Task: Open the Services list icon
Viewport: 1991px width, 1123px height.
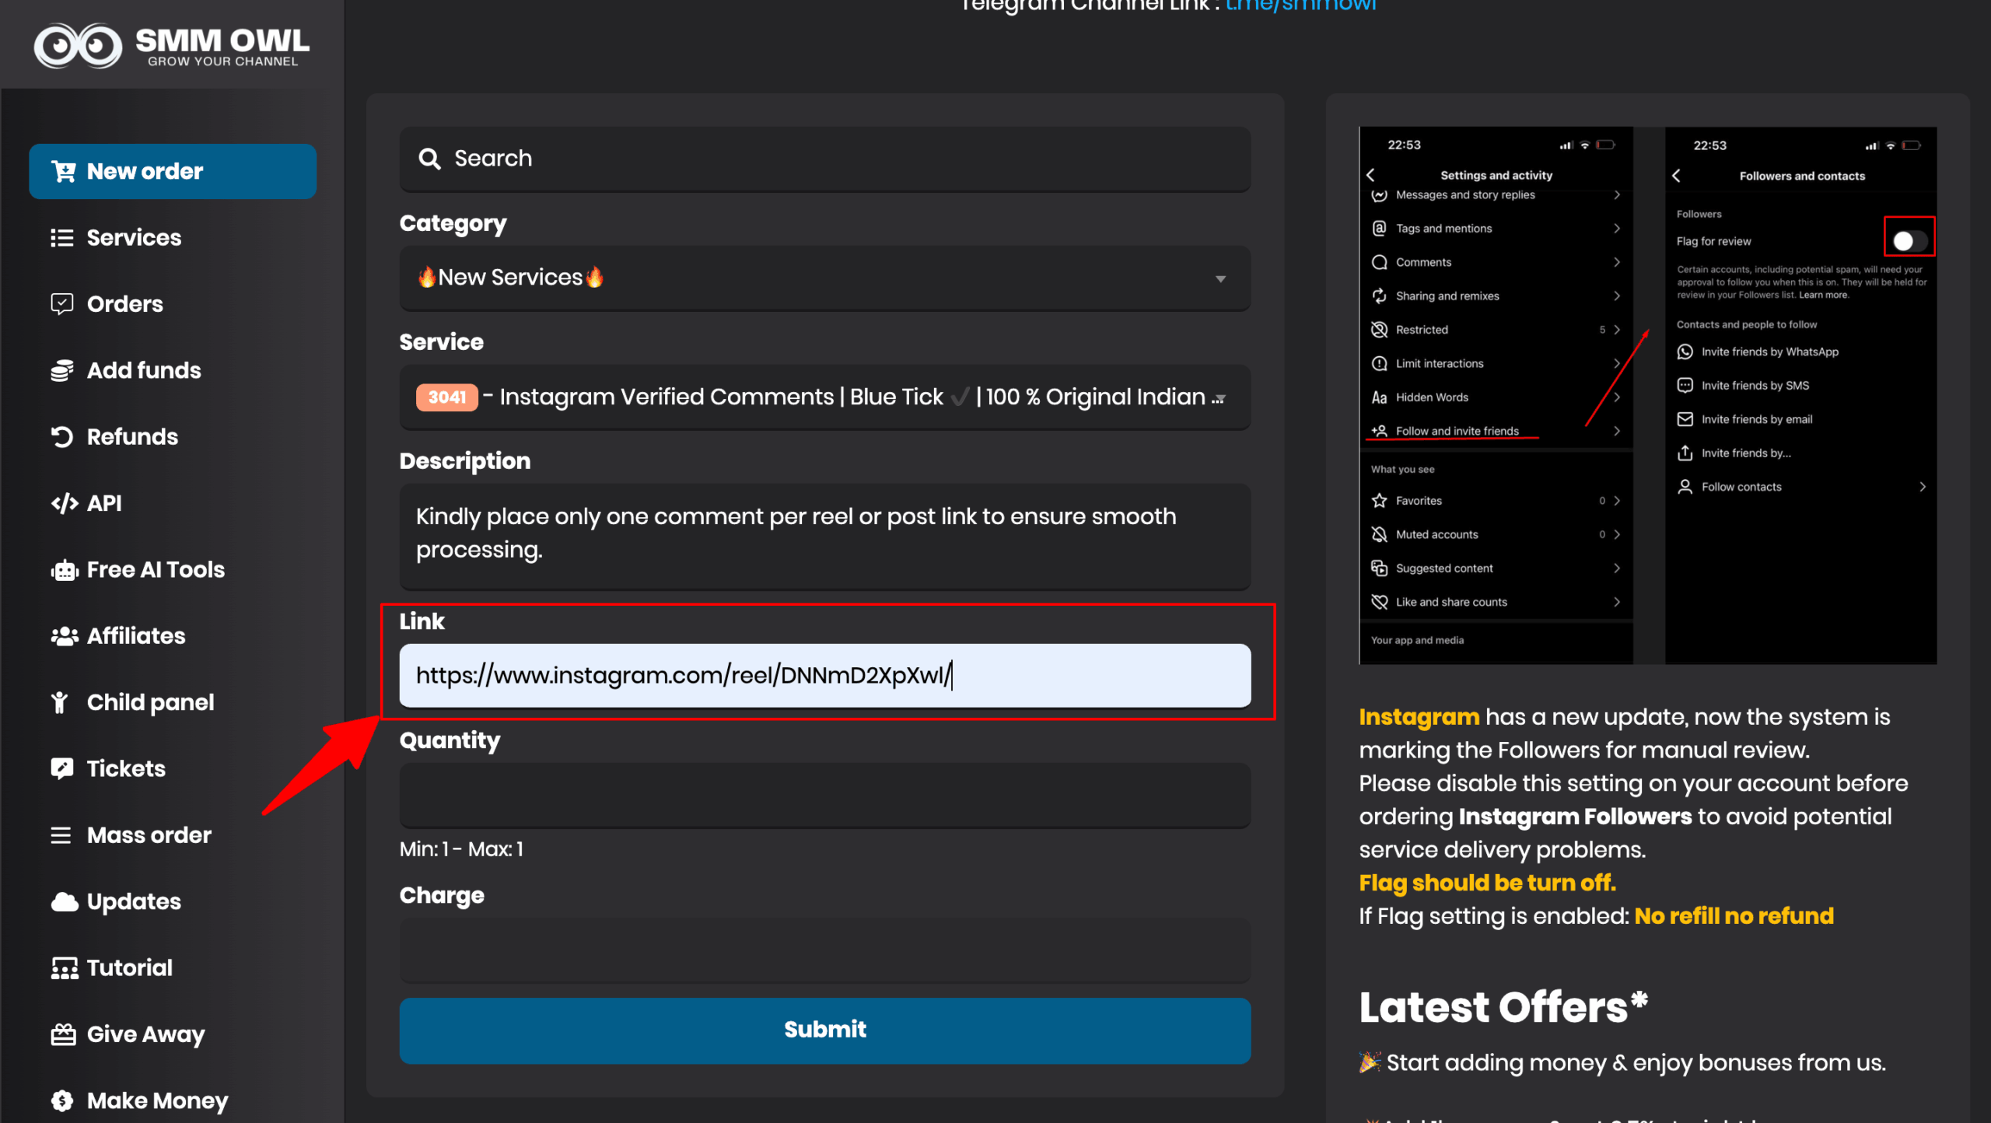Action: 62,238
